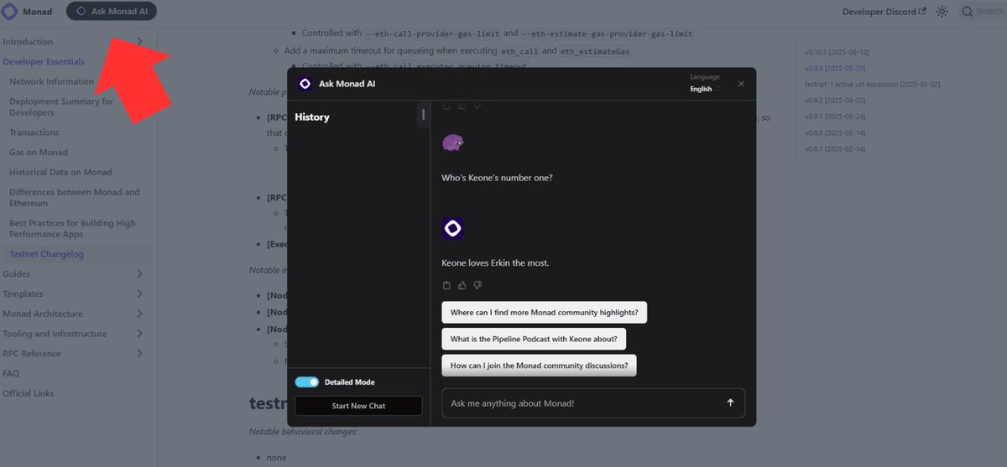Open the FAQ sidebar link
Image resolution: width=1007 pixels, height=467 pixels.
[x=11, y=374]
